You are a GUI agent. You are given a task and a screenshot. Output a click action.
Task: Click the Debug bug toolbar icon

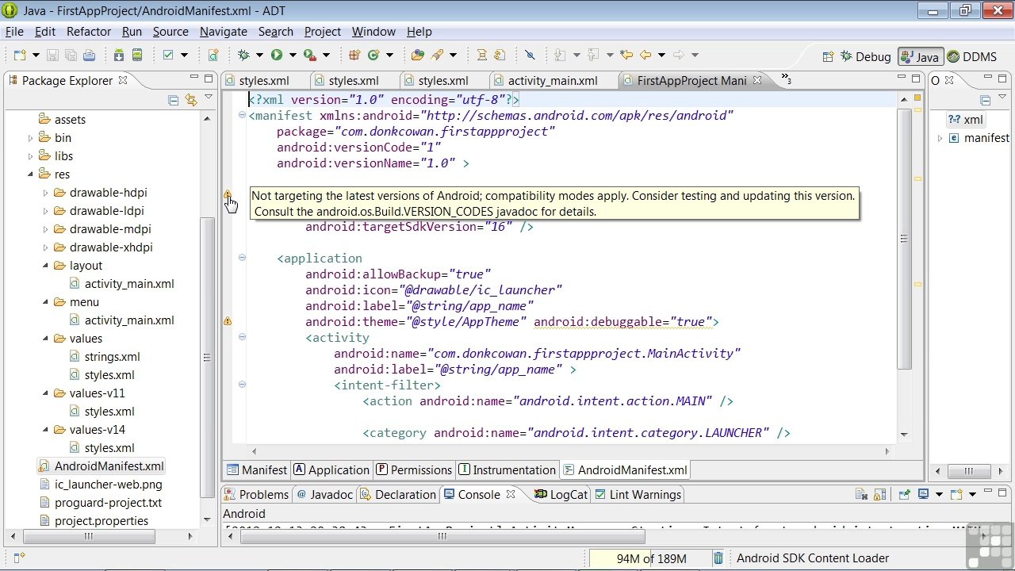click(243, 56)
